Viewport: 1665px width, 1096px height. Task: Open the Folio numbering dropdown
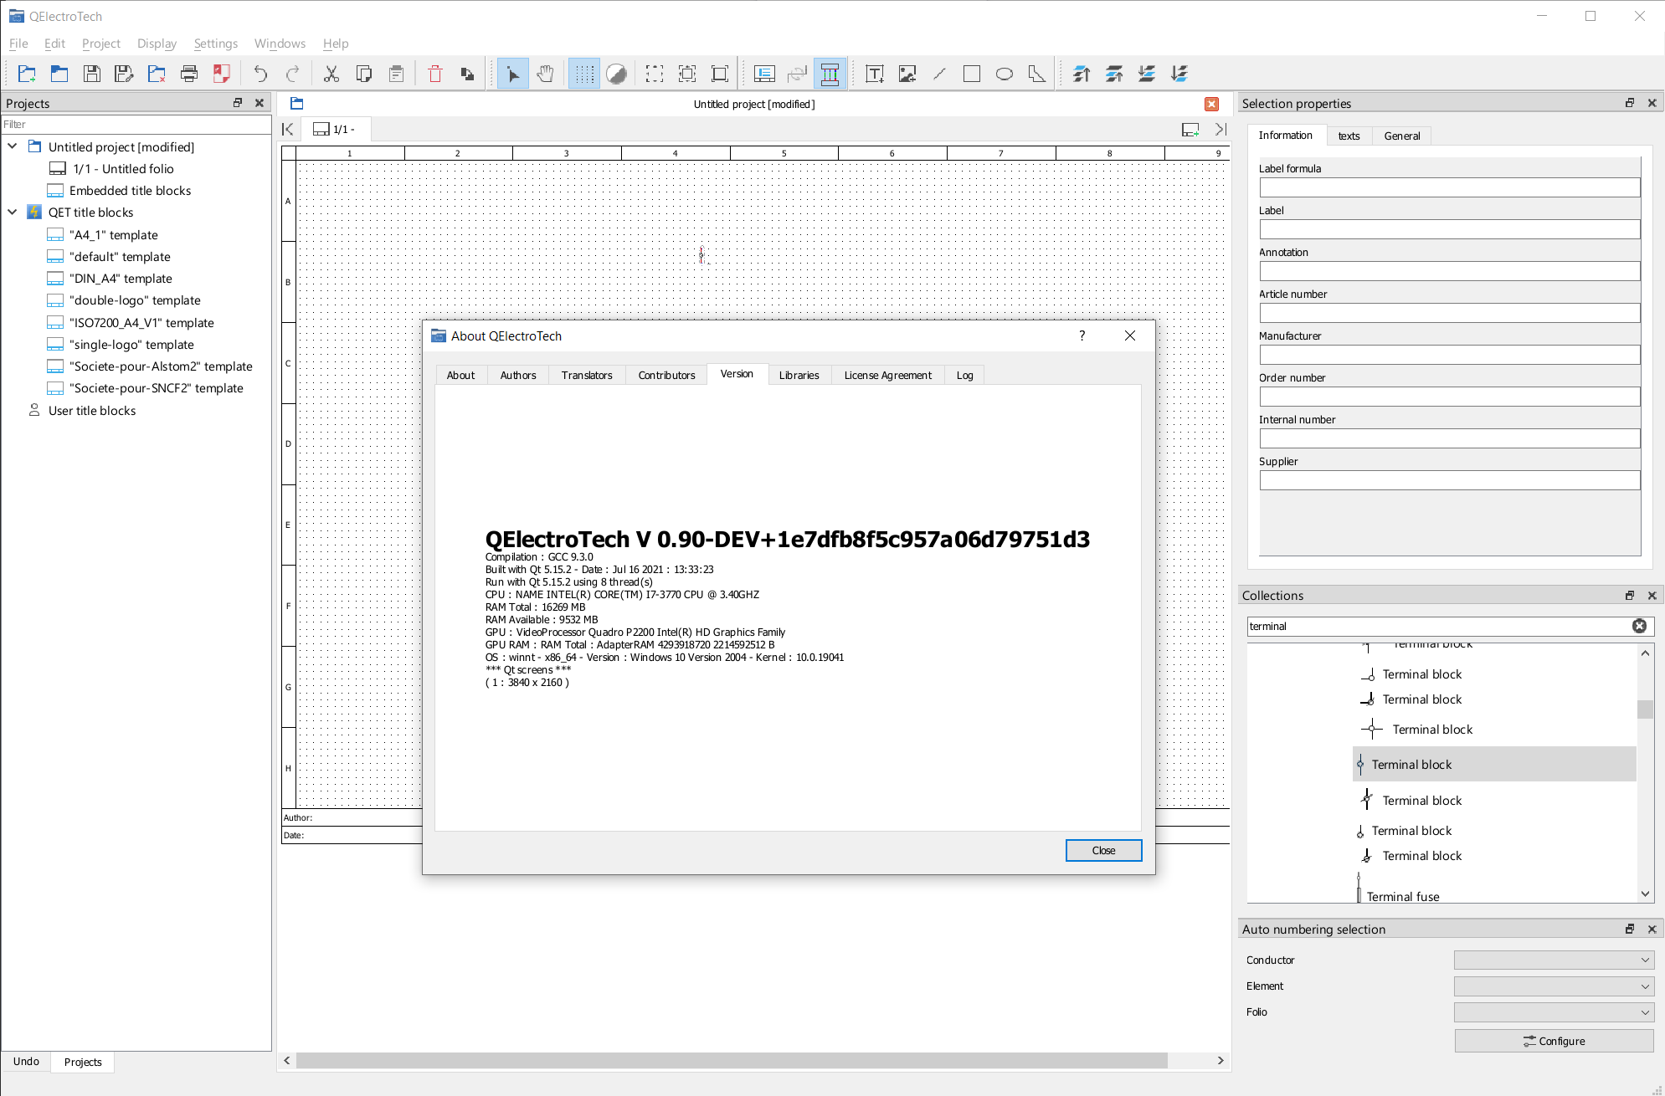1554,1012
